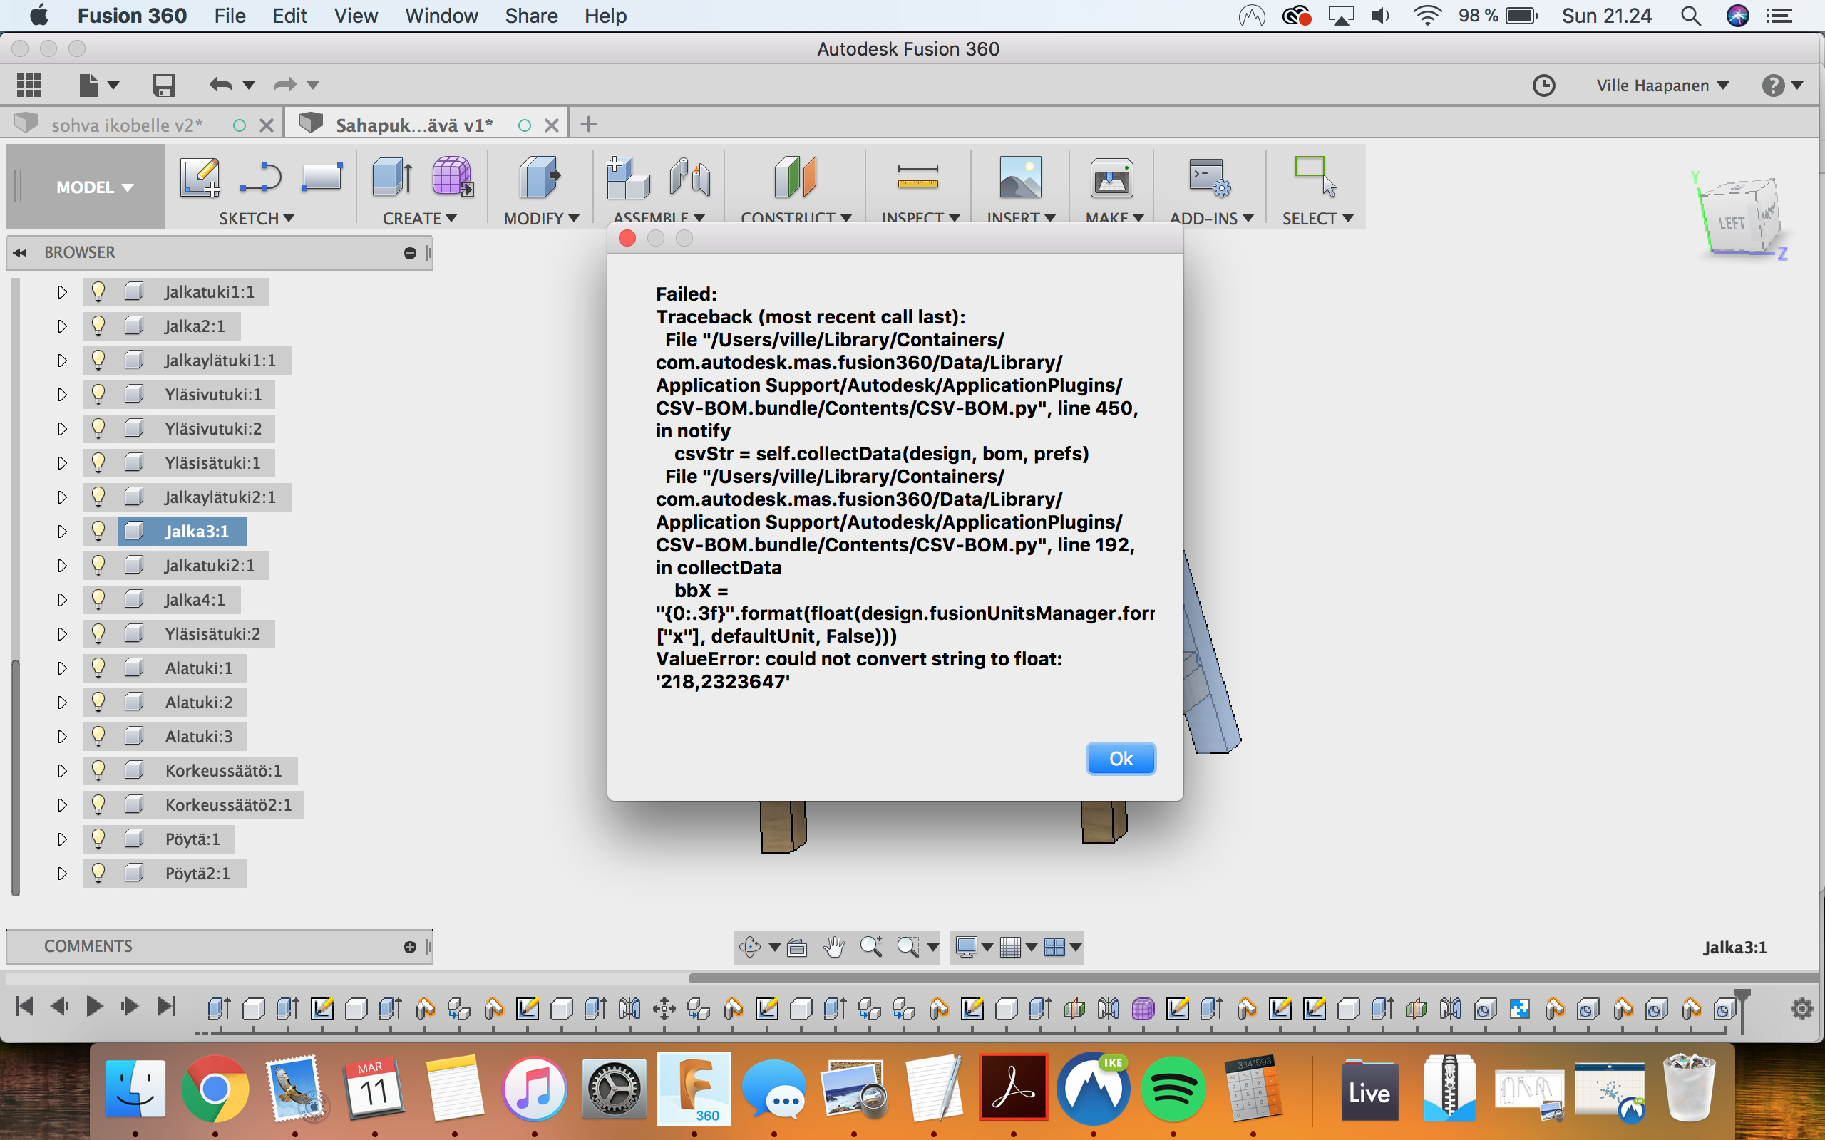Select the Pan hand tool
1825x1140 pixels.
(x=833, y=946)
